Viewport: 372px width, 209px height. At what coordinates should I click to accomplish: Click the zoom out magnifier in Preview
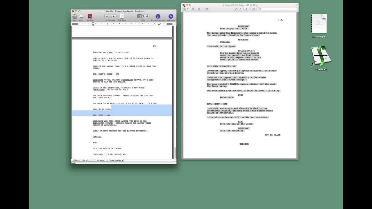coord(193,9)
